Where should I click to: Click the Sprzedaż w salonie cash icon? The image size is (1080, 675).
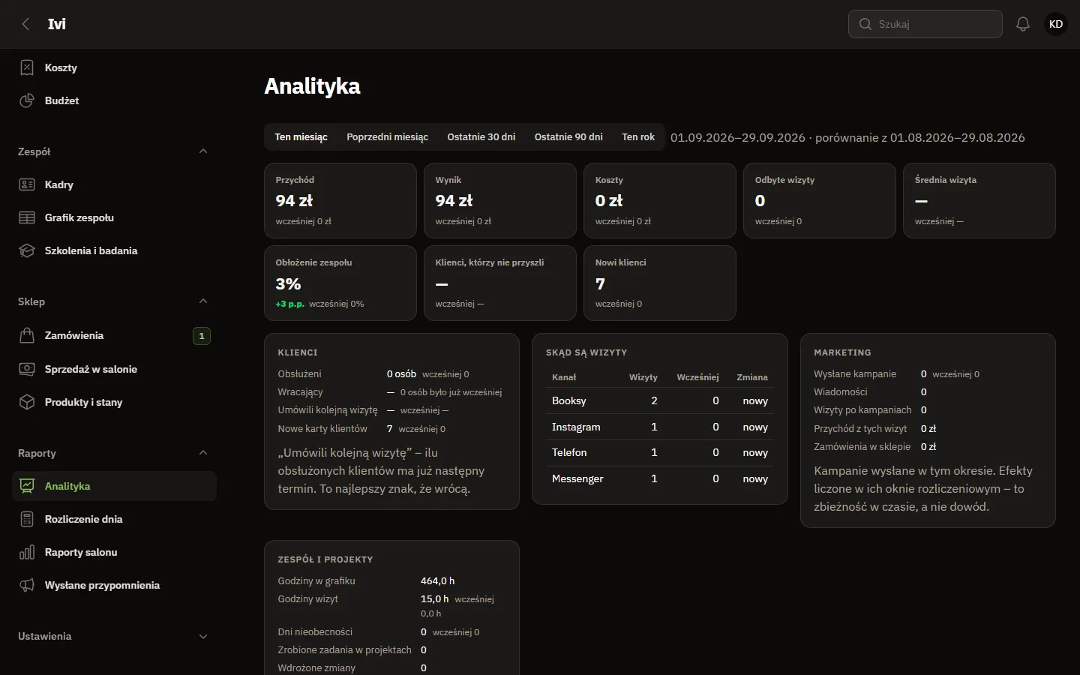coord(27,369)
